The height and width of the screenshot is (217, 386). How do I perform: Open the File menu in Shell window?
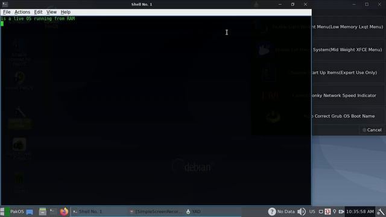(7, 12)
